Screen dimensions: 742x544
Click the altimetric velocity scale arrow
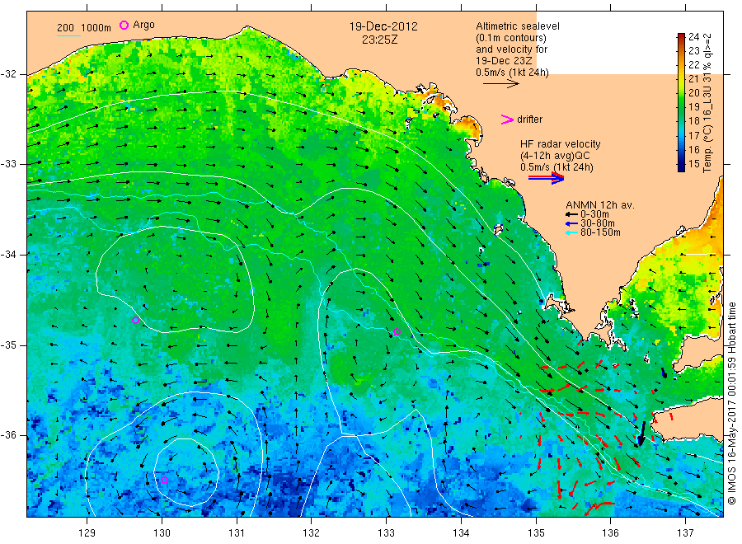pos(501,84)
